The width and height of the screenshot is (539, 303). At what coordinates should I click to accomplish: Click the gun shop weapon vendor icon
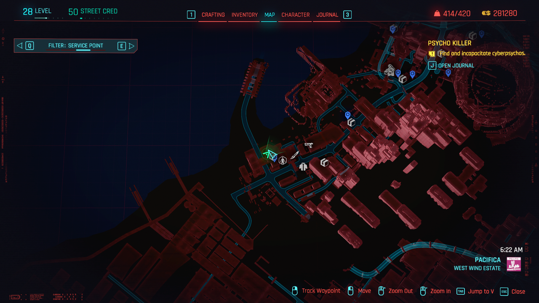(309, 145)
